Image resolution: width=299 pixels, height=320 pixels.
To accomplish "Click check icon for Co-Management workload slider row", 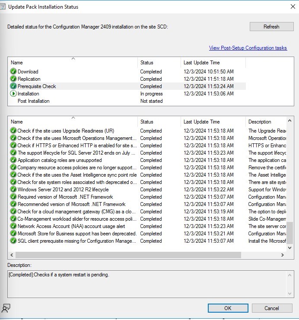I will coord(13,219).
